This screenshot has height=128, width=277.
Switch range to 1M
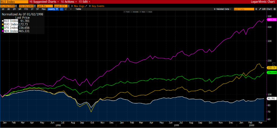14,9
